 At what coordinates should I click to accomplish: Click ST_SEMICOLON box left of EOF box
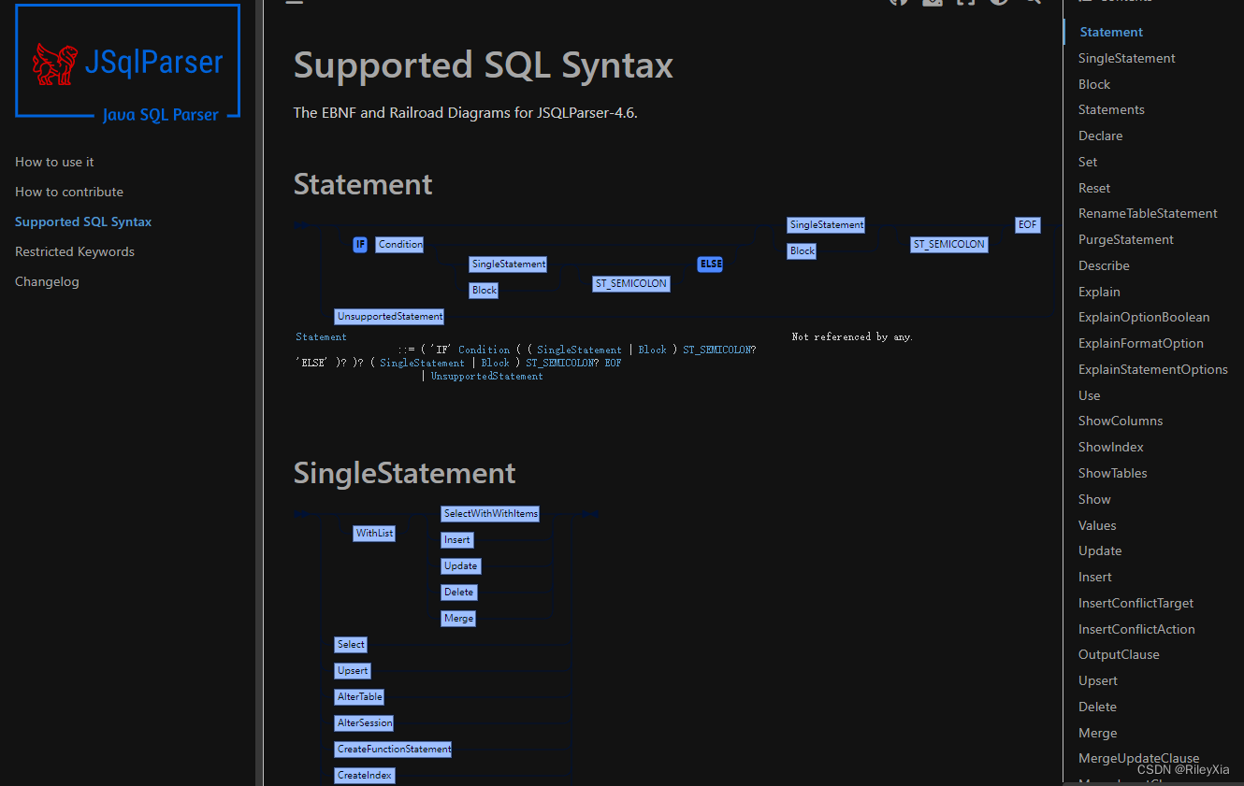[949, 244]
